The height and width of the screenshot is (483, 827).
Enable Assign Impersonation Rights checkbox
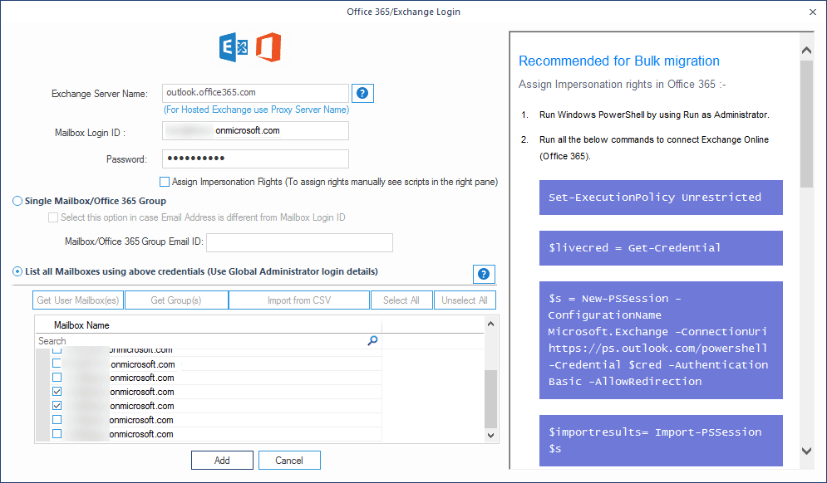165,182
